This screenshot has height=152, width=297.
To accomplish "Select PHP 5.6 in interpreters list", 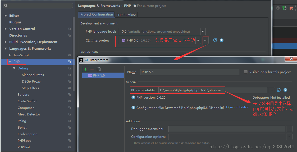I will coord(103,75).
